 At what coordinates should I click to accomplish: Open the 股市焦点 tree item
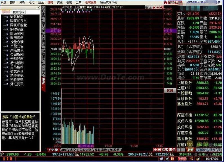pyautogui.click(x=17, y=38)
